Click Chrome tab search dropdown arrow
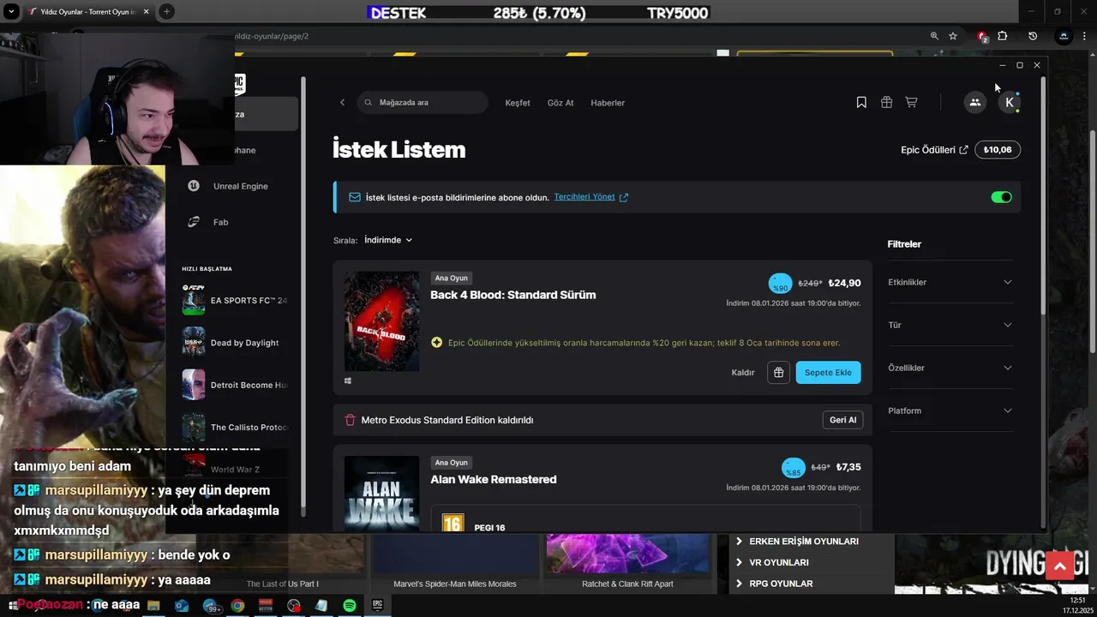The image size is (1097, 617). pyautogui.click(x=11, y=12)
